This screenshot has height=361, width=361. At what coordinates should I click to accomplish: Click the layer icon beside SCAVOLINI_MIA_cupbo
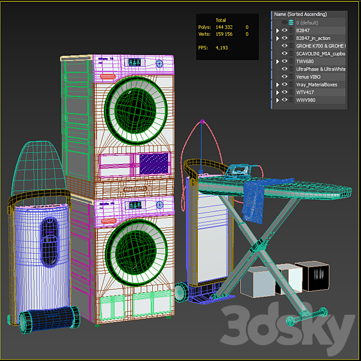[292, 54]
